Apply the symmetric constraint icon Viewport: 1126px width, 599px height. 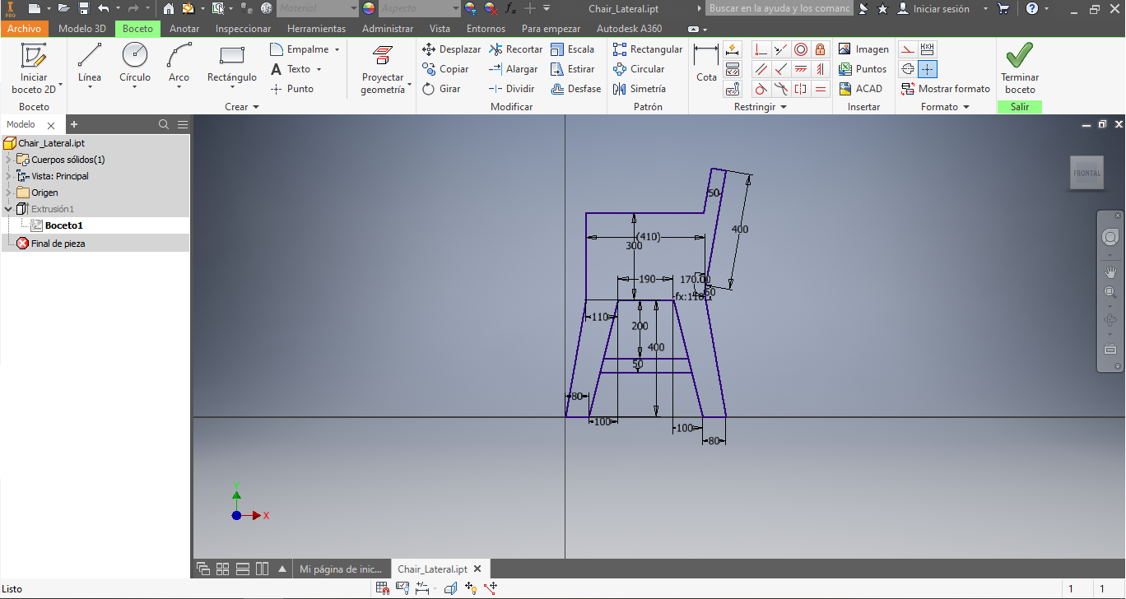point(800,89)
